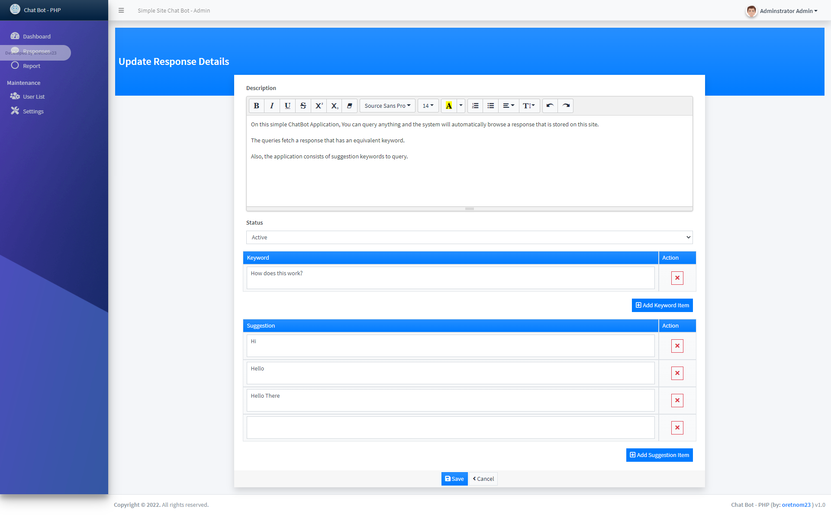The image size is (831, 515).
Task: Expand Adminstrator Admin user menu
Action: [788, 11]
